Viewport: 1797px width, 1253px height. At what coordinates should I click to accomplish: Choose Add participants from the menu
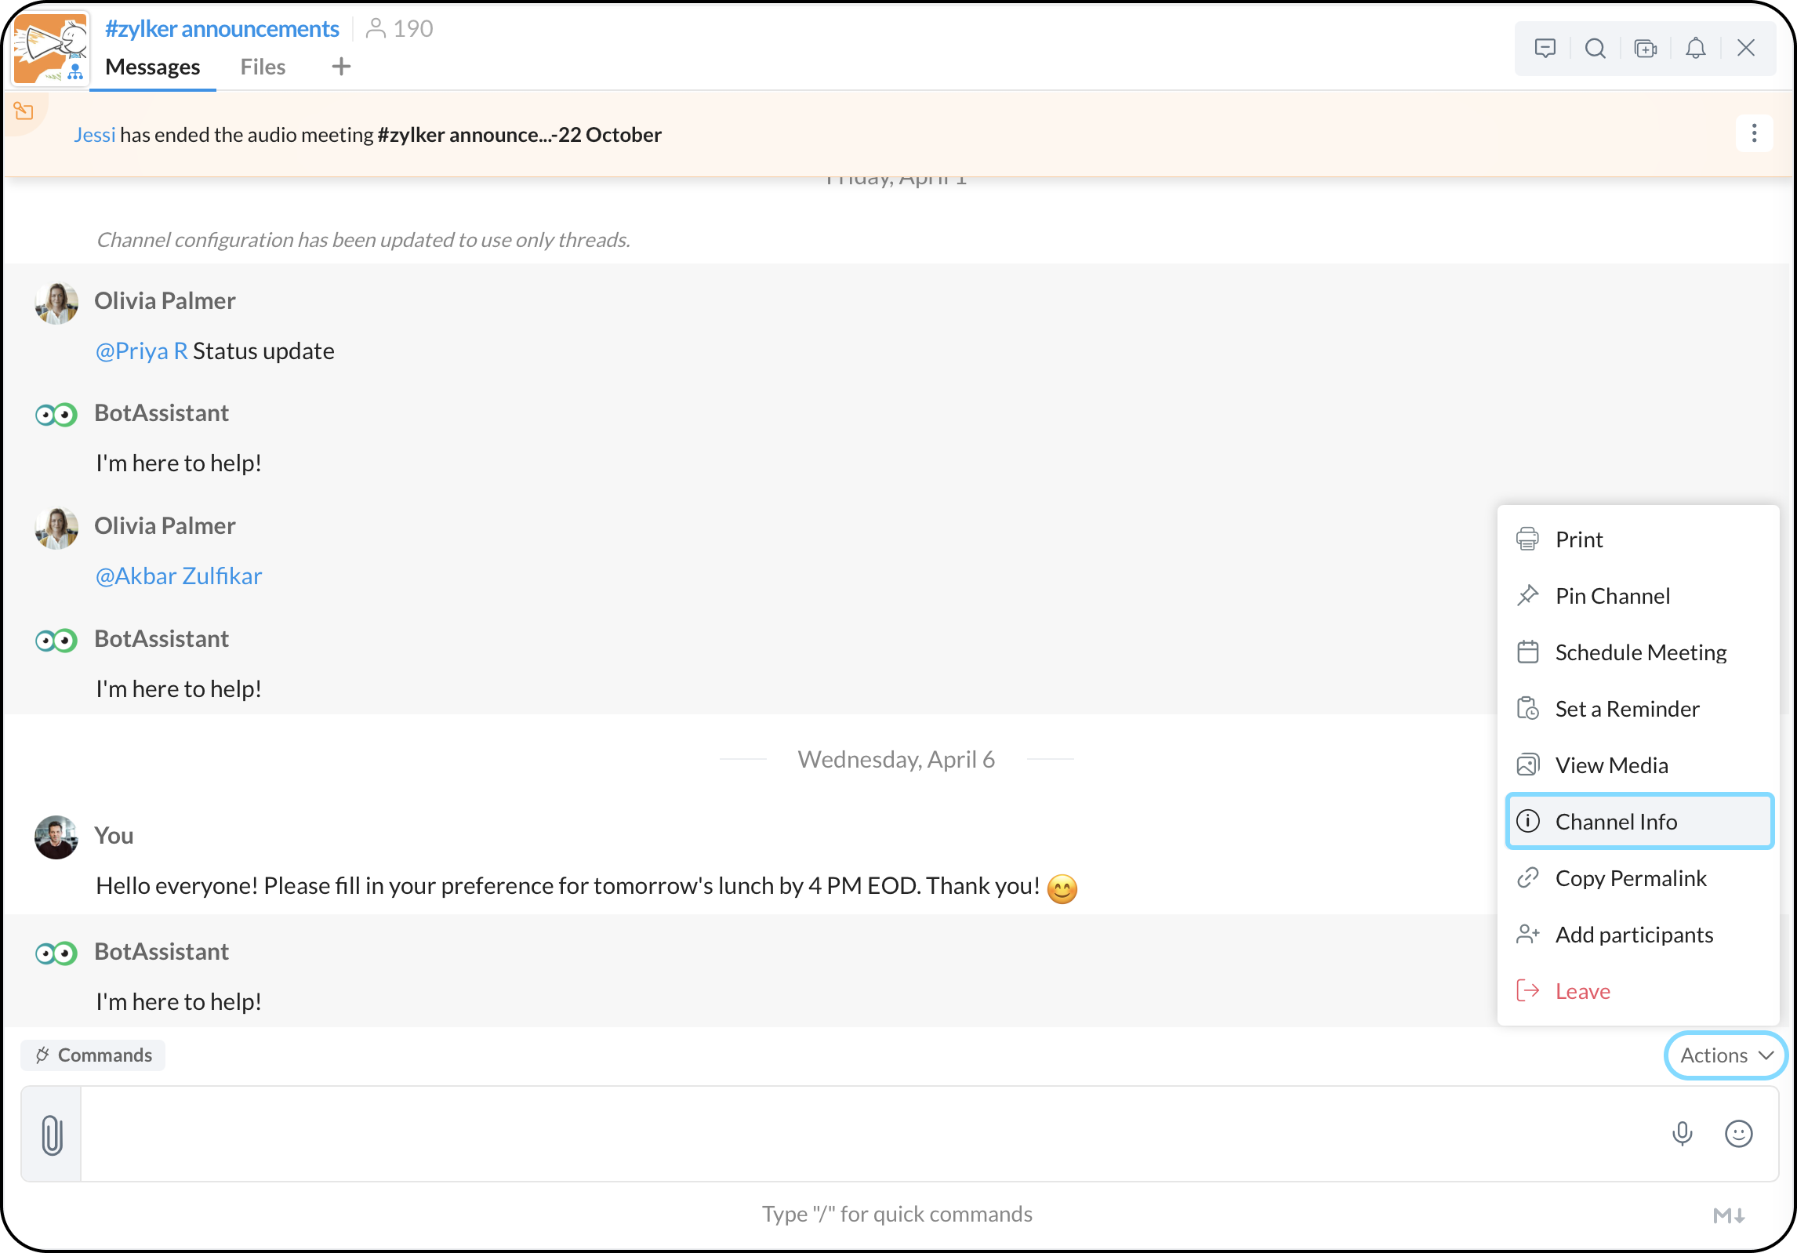tap(1639, 935)
